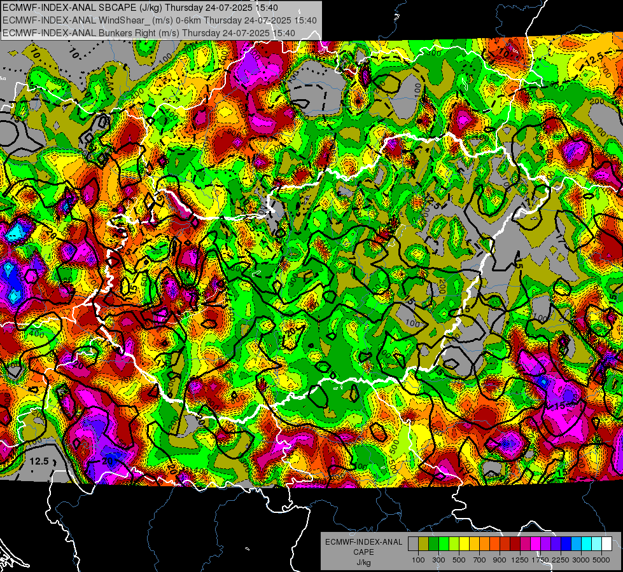Click the 300 legend tick value
The width and height of the screenshot is (623, 572).
438,560
